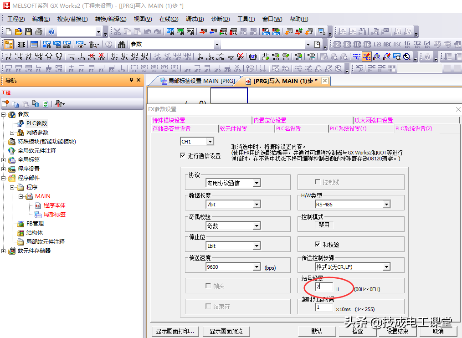Click the Print icon in toolbar
Image resolution: width=462 pixels, height=338 pixels.
(x=38, y=31)
